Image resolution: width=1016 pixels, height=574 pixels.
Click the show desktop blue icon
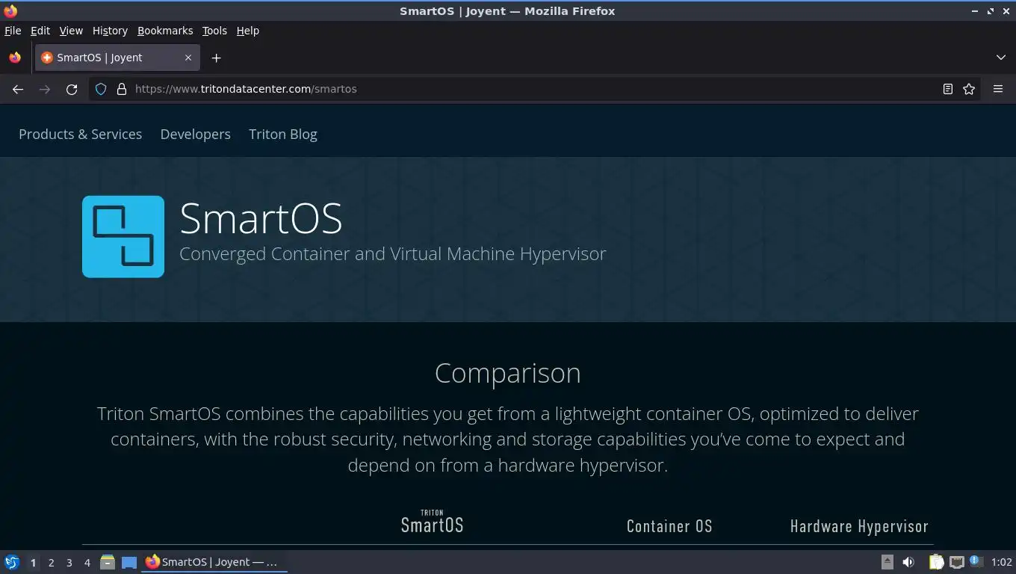(x=129, y=562)
